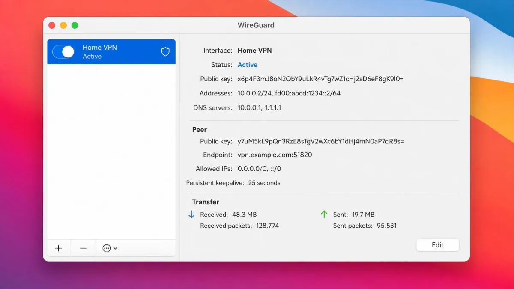Toggle the Home VPN tunnel switch off
Image resolution: width=514 pixels, height=289 pixels.
[x=63, y=52]
